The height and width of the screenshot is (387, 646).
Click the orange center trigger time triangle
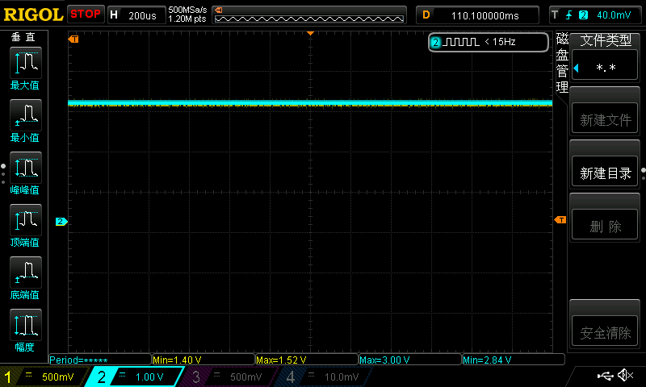311,33
